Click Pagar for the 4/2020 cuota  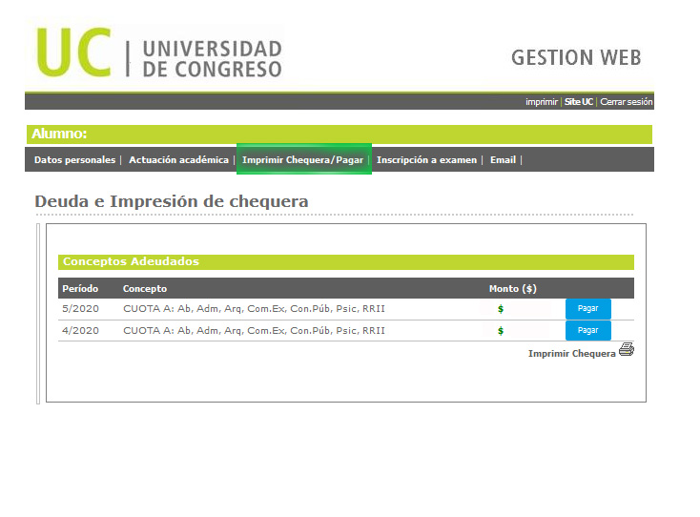588,330
